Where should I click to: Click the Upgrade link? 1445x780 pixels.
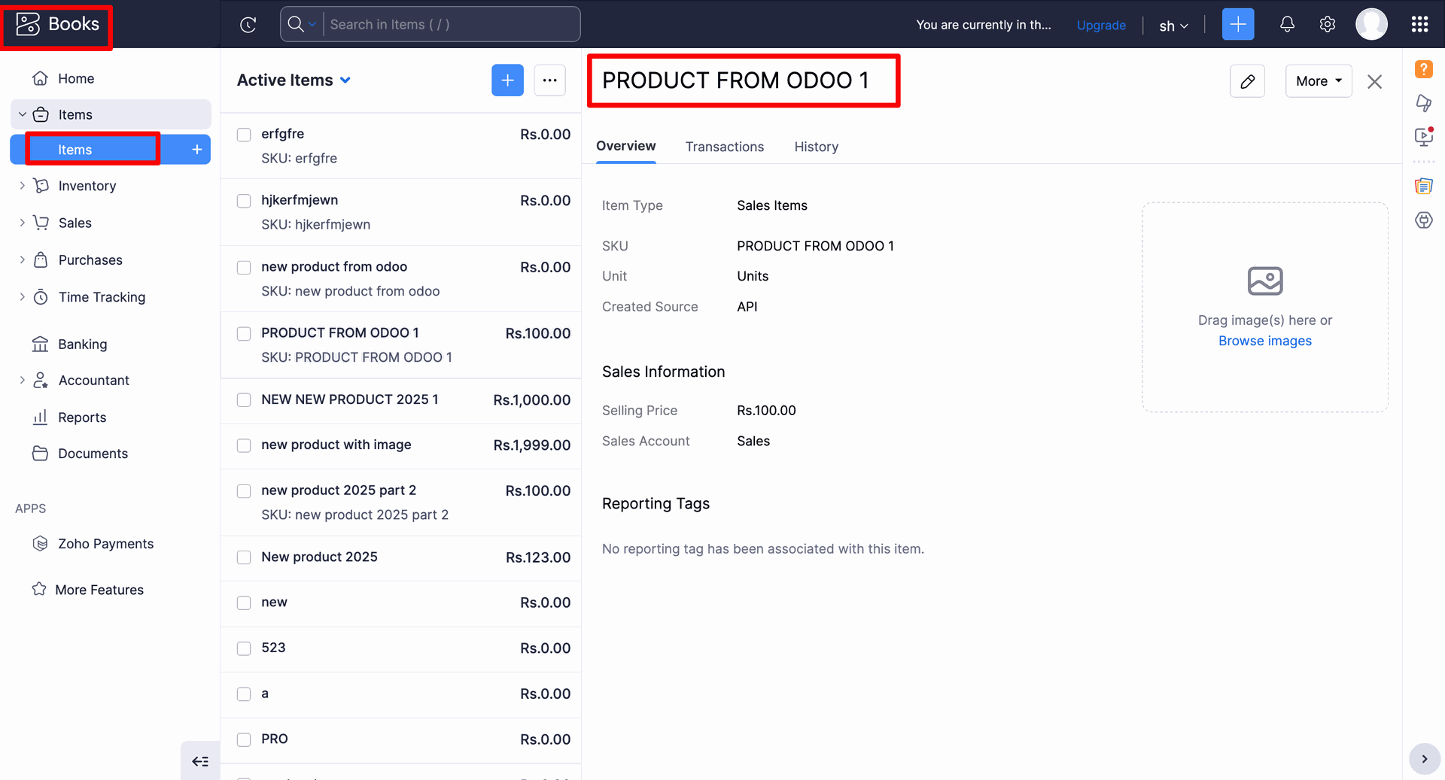click(x=1101, y=25)
